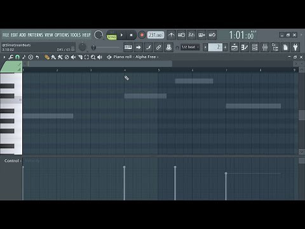305x229 pixels.
Task: Click the document page icon in top toolbar
Action: tap(285, 47)
